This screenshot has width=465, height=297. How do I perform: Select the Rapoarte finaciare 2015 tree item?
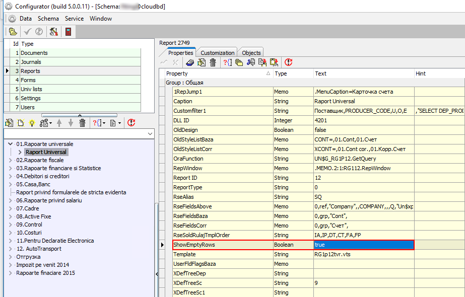45,273
